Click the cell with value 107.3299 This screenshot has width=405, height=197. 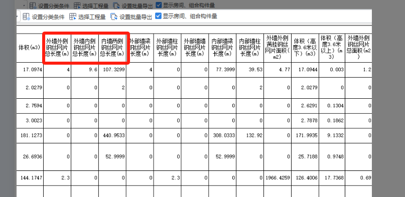click(112, 70)
